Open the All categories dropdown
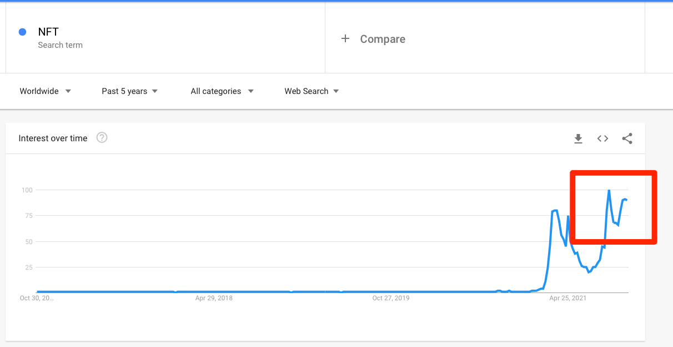The width and height of the screenshot is (673, 347). coord(222,91)
